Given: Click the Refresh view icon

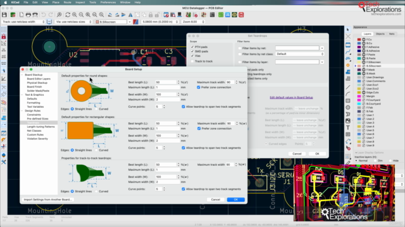Looking at the screenshot, I should pos(68,15).
